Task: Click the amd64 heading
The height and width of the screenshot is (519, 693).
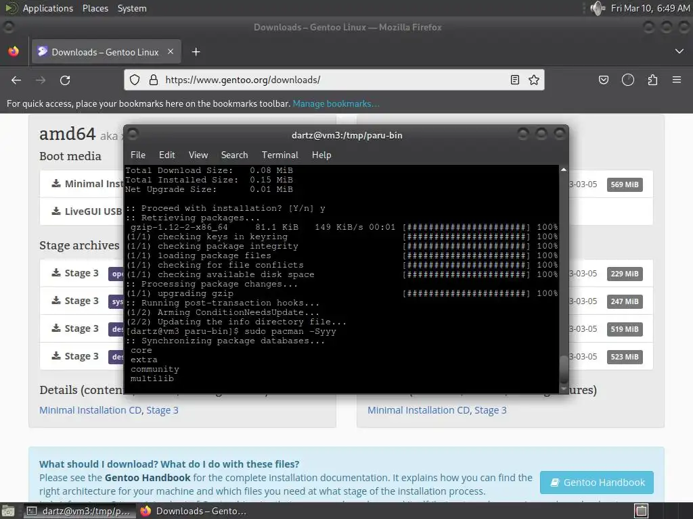Action: [67, 134]
